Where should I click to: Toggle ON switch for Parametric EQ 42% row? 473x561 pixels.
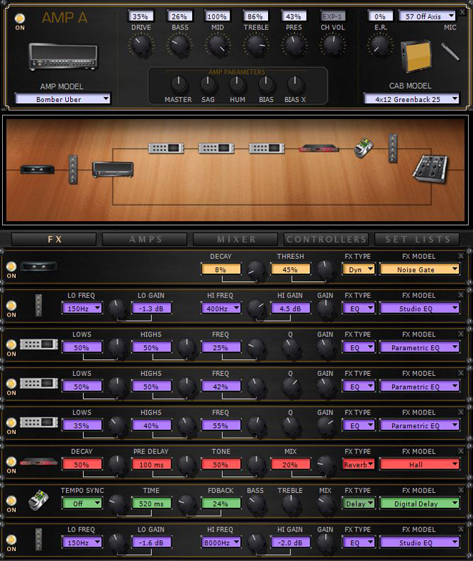11,384
